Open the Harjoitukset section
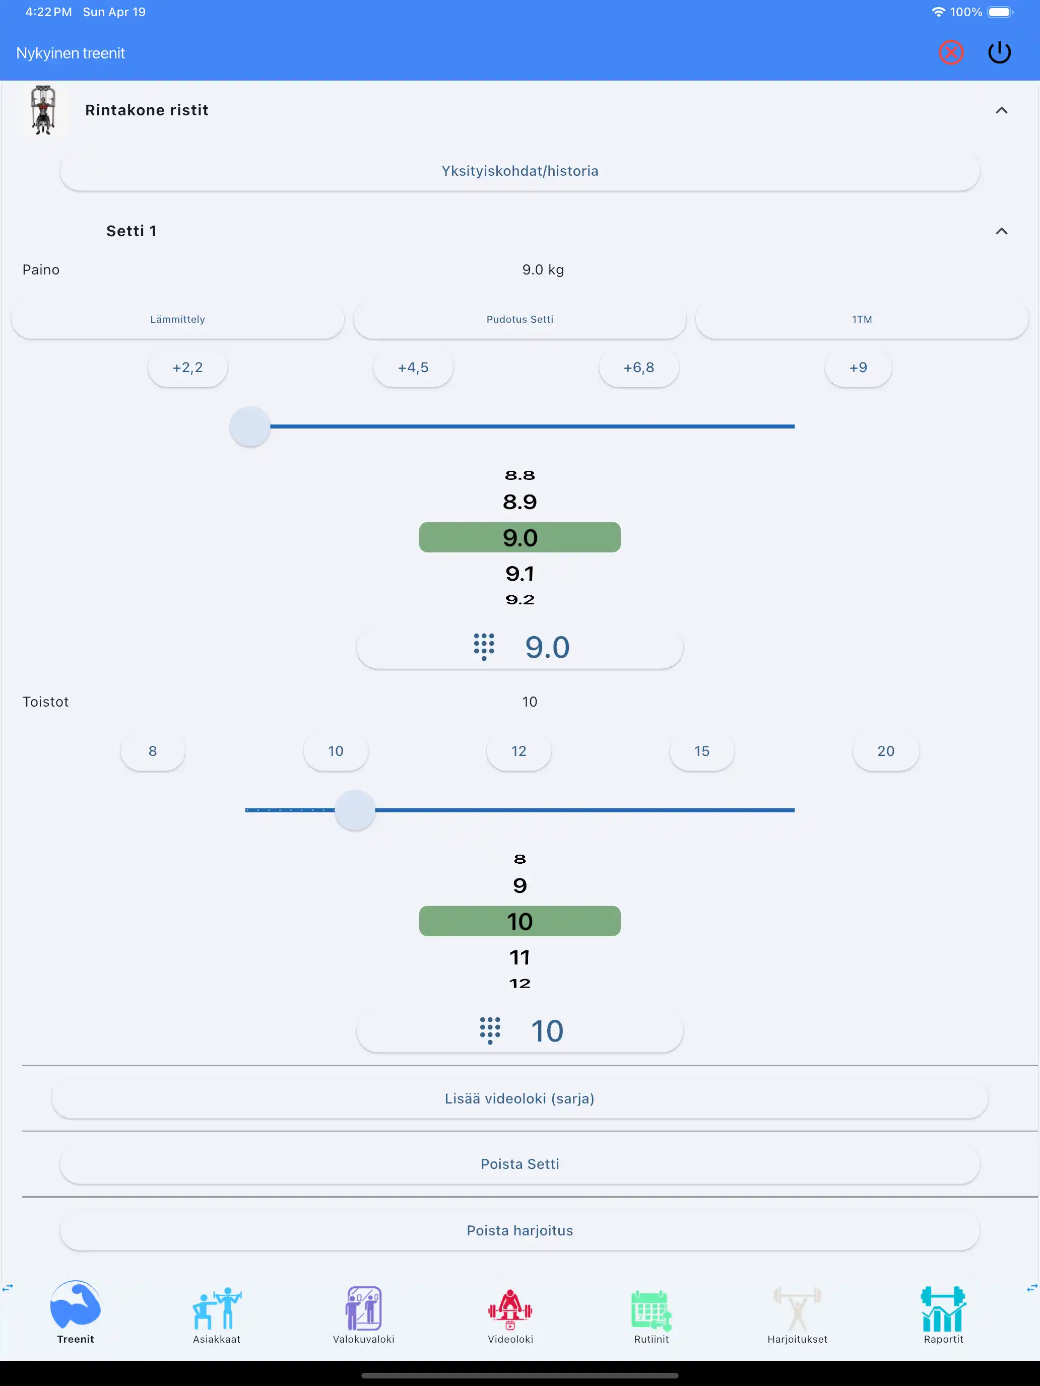1040x1386 pixels. 798,1312
